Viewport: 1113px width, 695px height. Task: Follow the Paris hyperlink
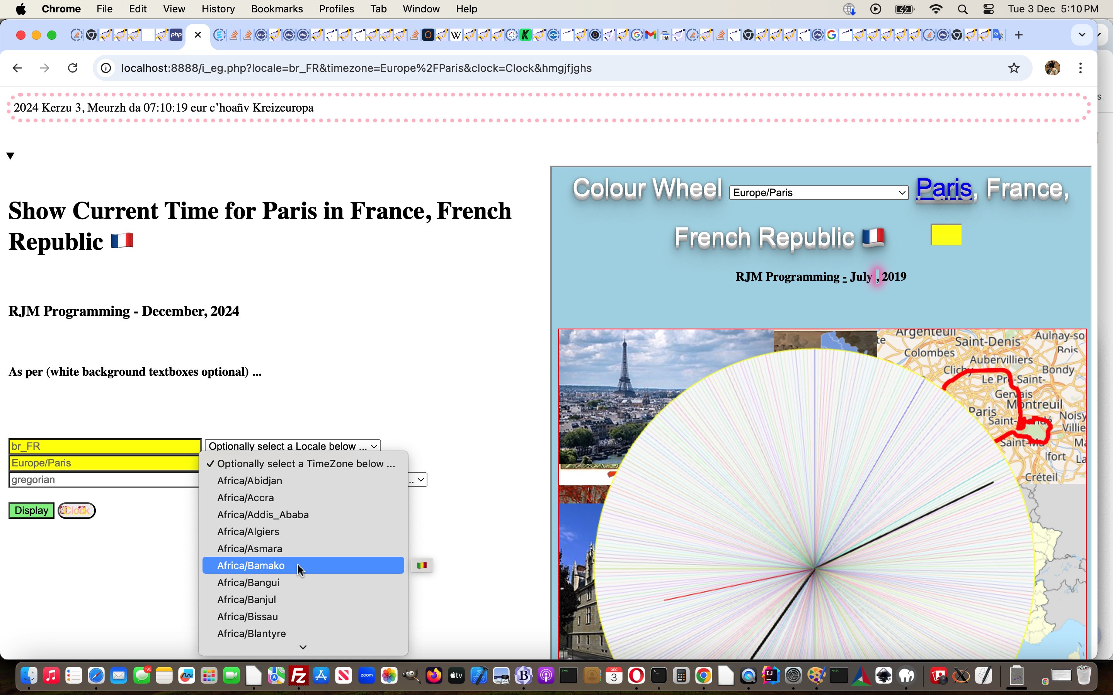(944, 189)
